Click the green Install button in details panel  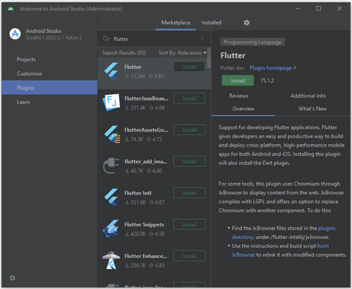(238, 80)
